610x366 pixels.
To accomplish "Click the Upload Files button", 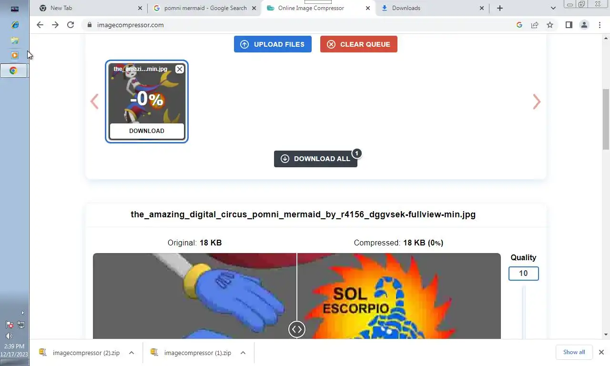I will click(x=273, y=44).
